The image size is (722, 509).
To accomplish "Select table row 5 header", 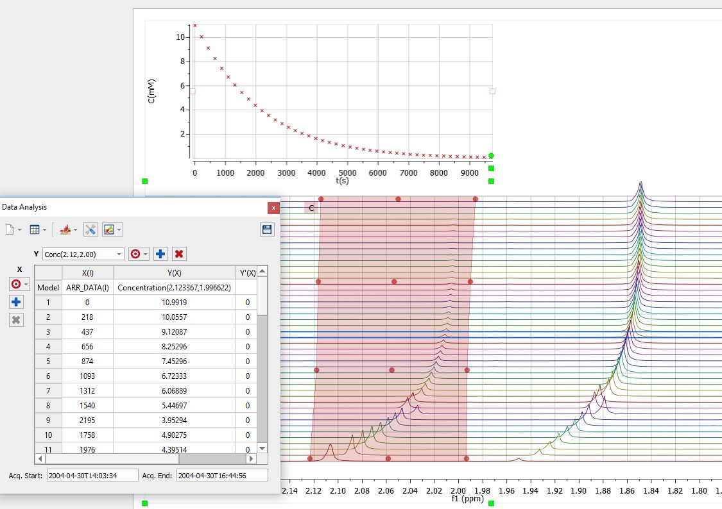I will point(48,362).
